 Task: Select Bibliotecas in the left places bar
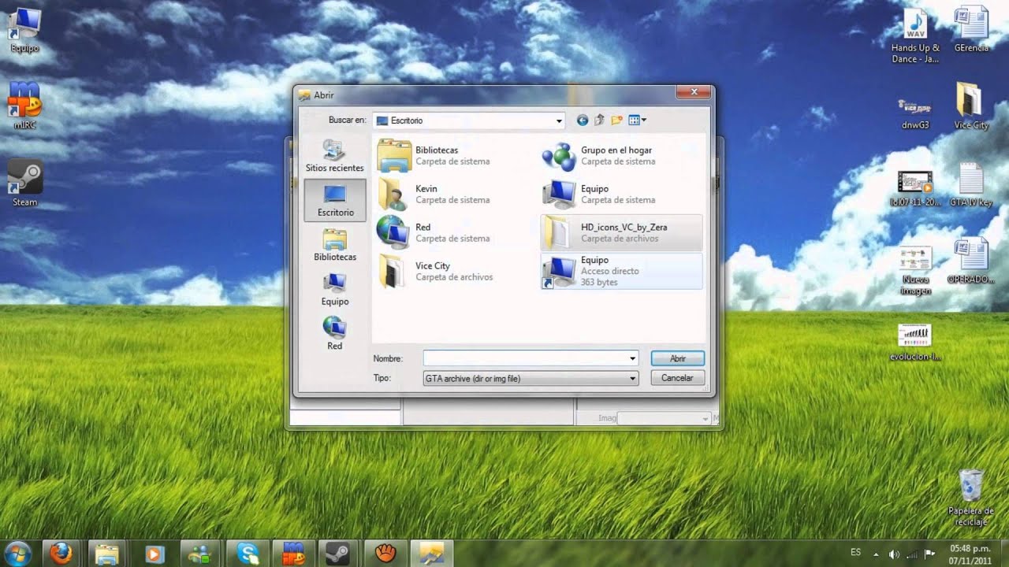pos(335,245)
